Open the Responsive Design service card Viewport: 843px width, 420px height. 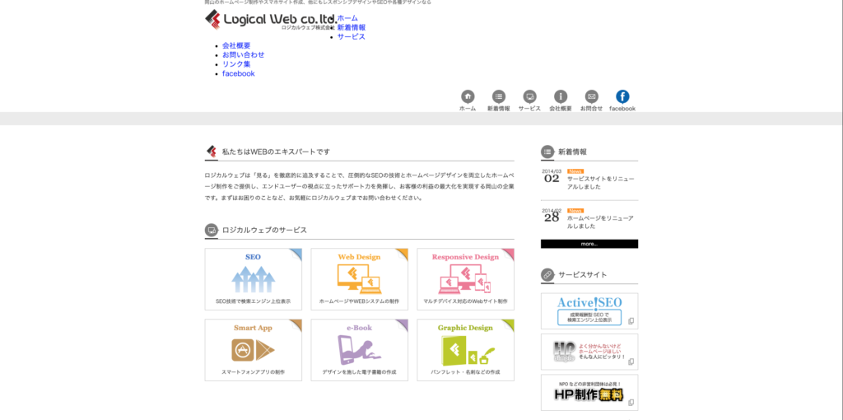(x=466, y=279)
